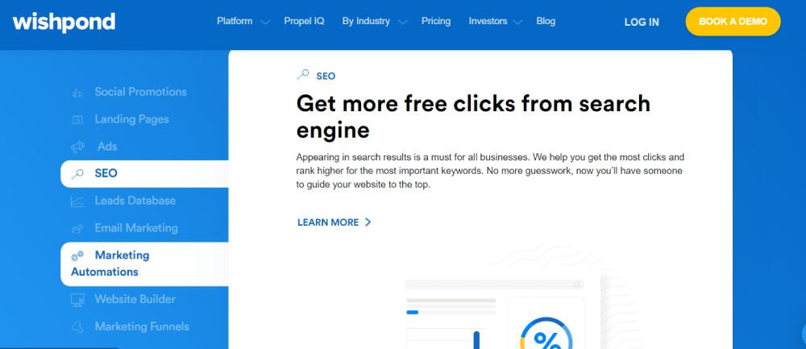This screenshot has height=349, width=806.
Task: Expand the Investors dropdown chevron
Action: point(518,22)
